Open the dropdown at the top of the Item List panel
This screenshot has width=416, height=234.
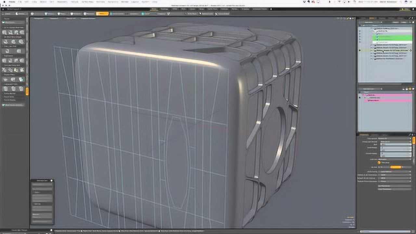[369, 21]
